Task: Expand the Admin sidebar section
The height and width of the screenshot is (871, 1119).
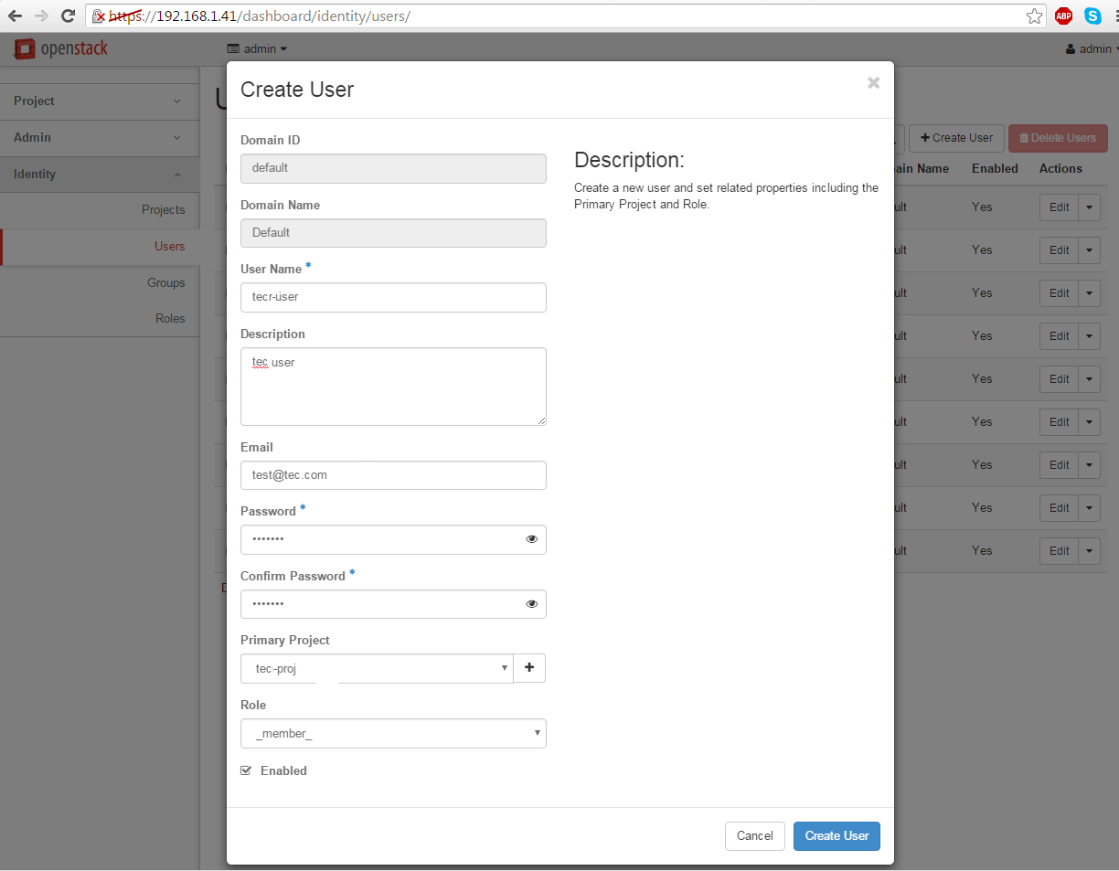Action: tap(100, 138)
